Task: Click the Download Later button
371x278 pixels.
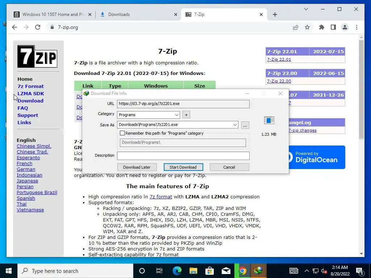Action: pyautogui.click(x=137, y=167)
